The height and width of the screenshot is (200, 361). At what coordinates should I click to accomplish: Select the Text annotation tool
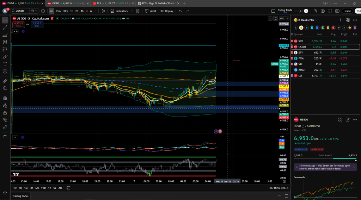coord(5,64)
